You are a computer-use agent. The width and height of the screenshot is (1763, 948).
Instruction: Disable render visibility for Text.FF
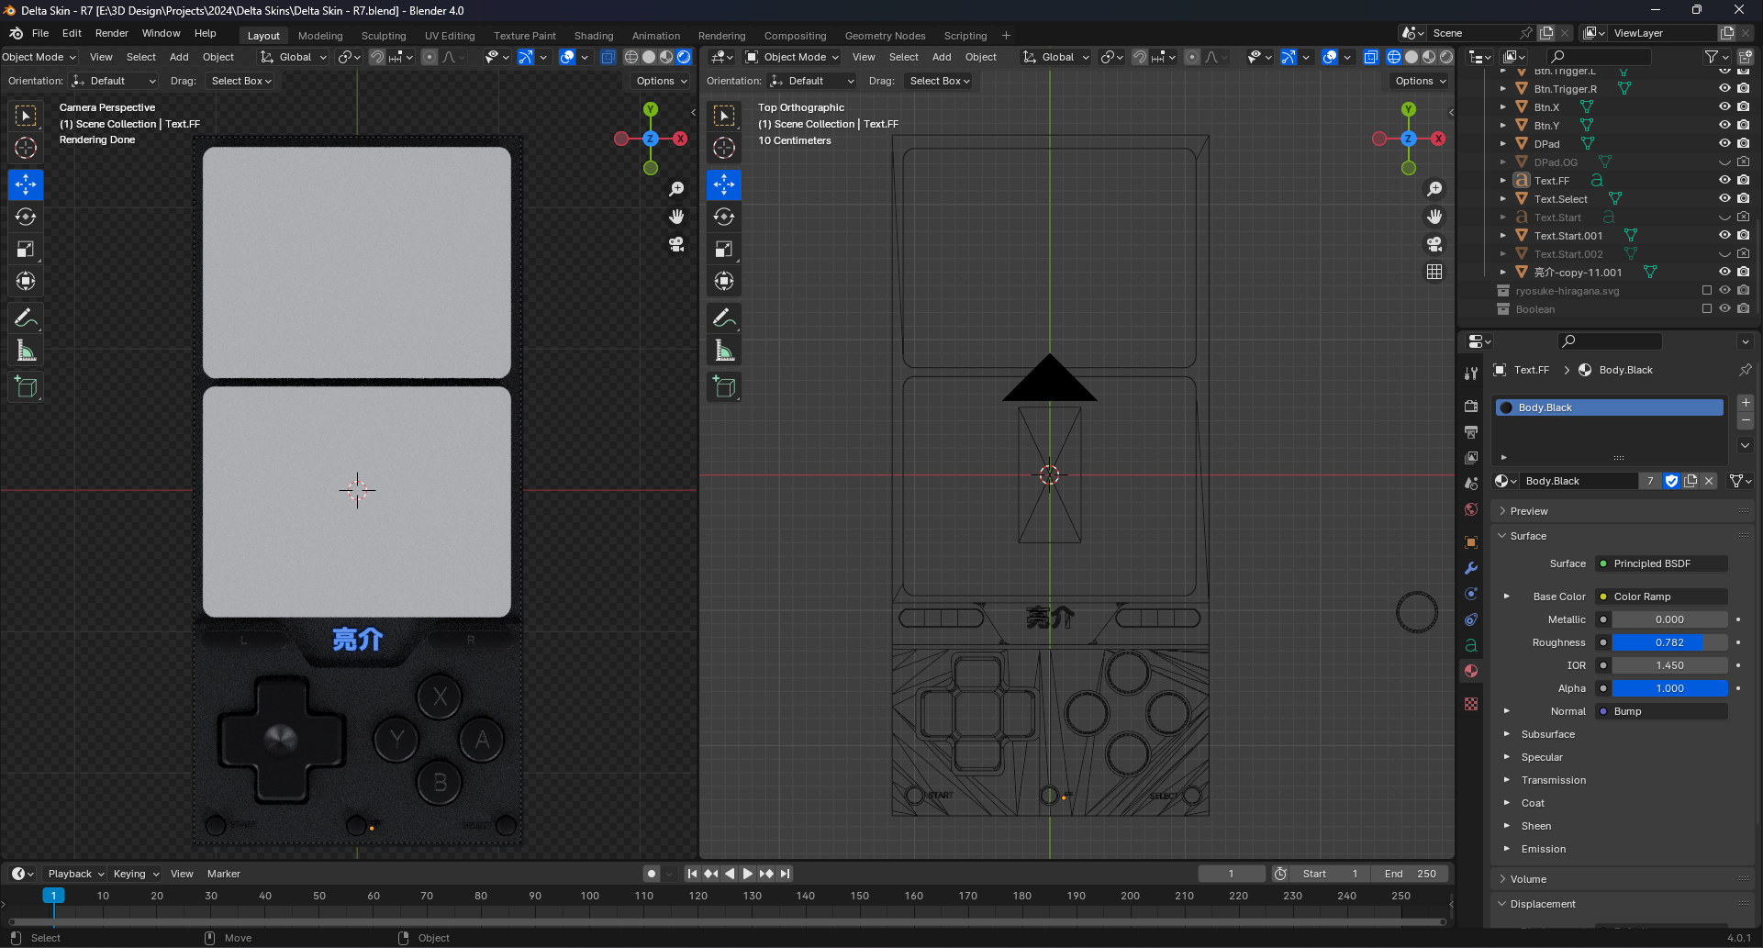point(1744,180)
